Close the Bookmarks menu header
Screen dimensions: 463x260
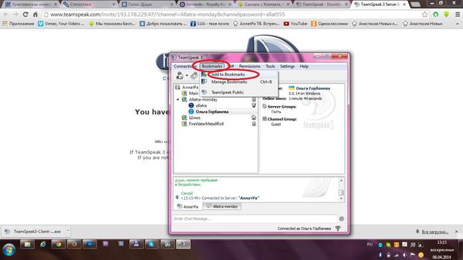(x=212, y=66)
